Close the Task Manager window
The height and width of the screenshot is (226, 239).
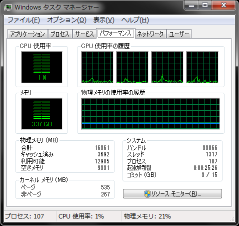click(223, 6)
